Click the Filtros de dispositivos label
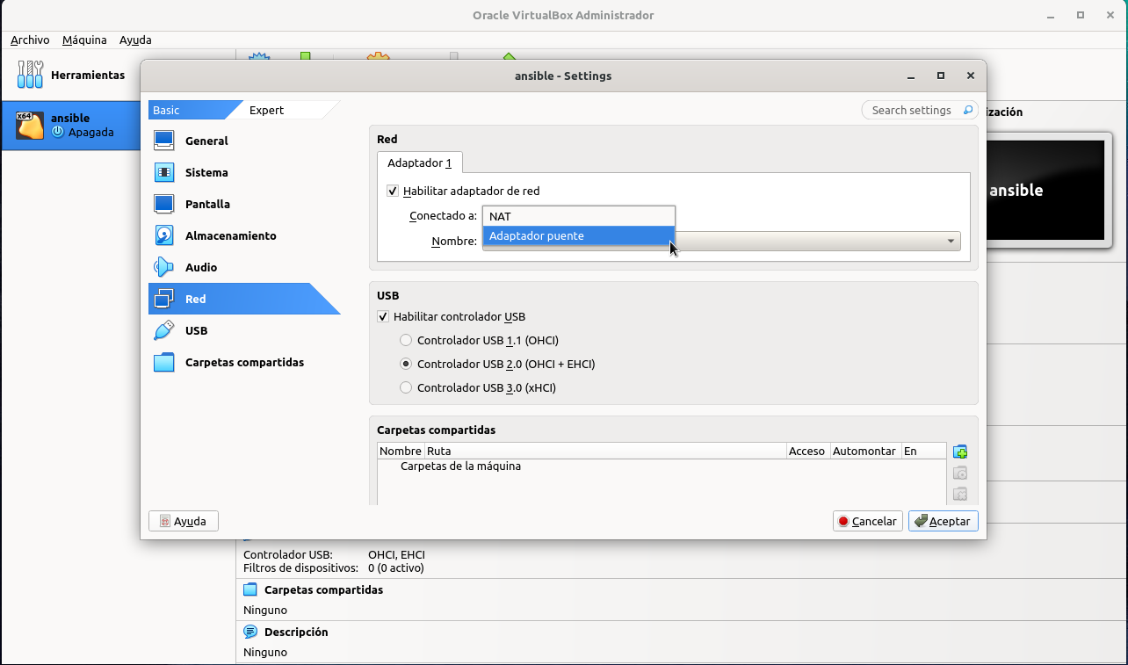The image size is (1128, 665). (x=300, y=568)
